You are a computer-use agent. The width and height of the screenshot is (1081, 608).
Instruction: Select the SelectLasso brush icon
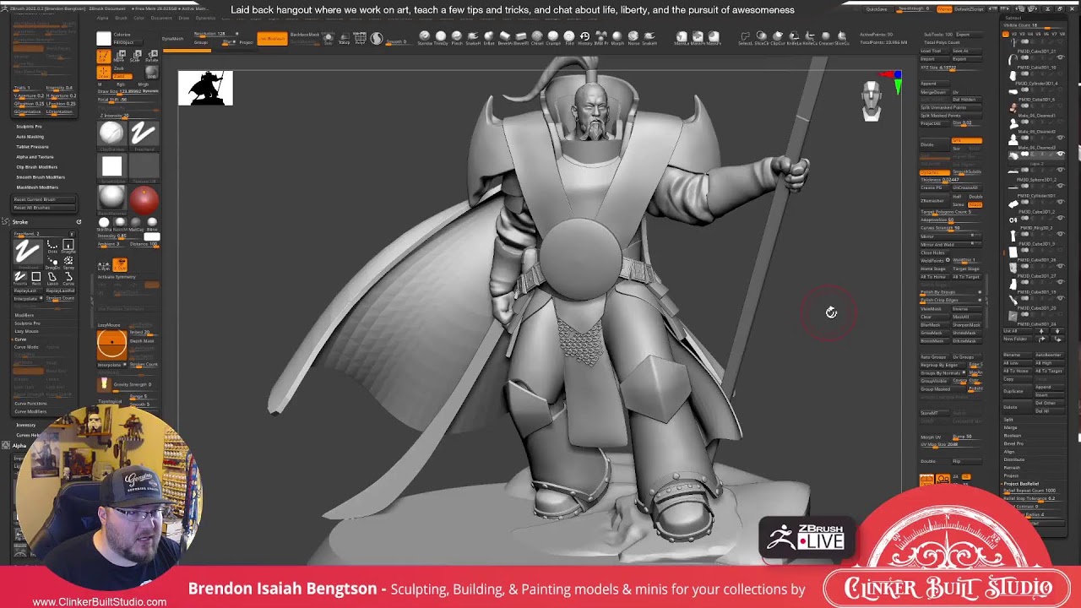click(745, 36)
